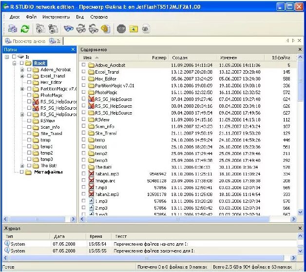Click the yellow file mask icon
This screenshot has width=306, height=272.
coord(106,29)
